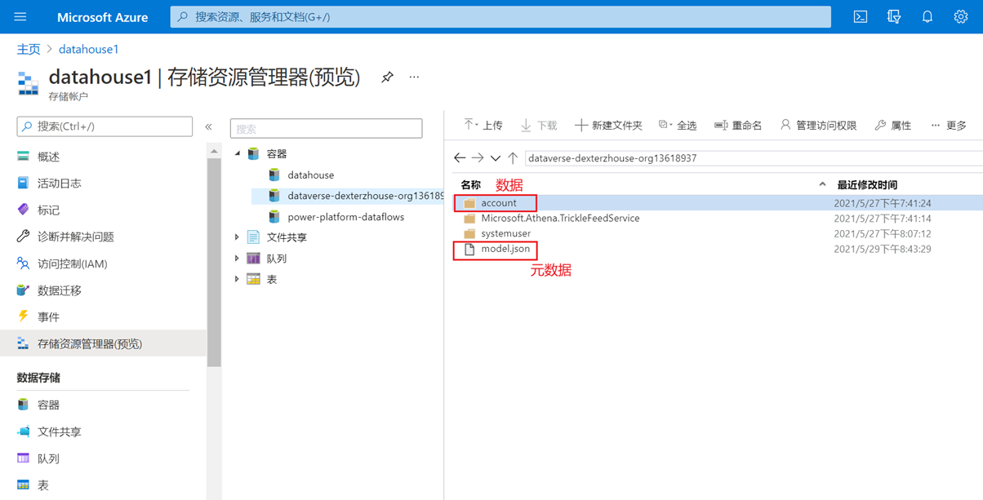Click the Microsoft Azure logo text
This screenshot has height=500, width=983.
click(x=103, y=17)
